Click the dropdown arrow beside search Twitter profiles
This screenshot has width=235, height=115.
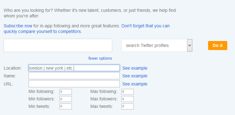click(x=189, y=45)
